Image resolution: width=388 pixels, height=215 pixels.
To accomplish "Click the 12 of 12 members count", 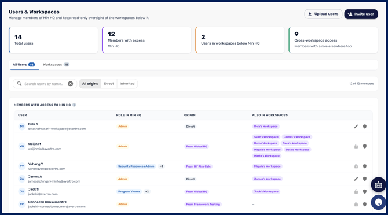I will pyautogui.click(x=361, y=84).
